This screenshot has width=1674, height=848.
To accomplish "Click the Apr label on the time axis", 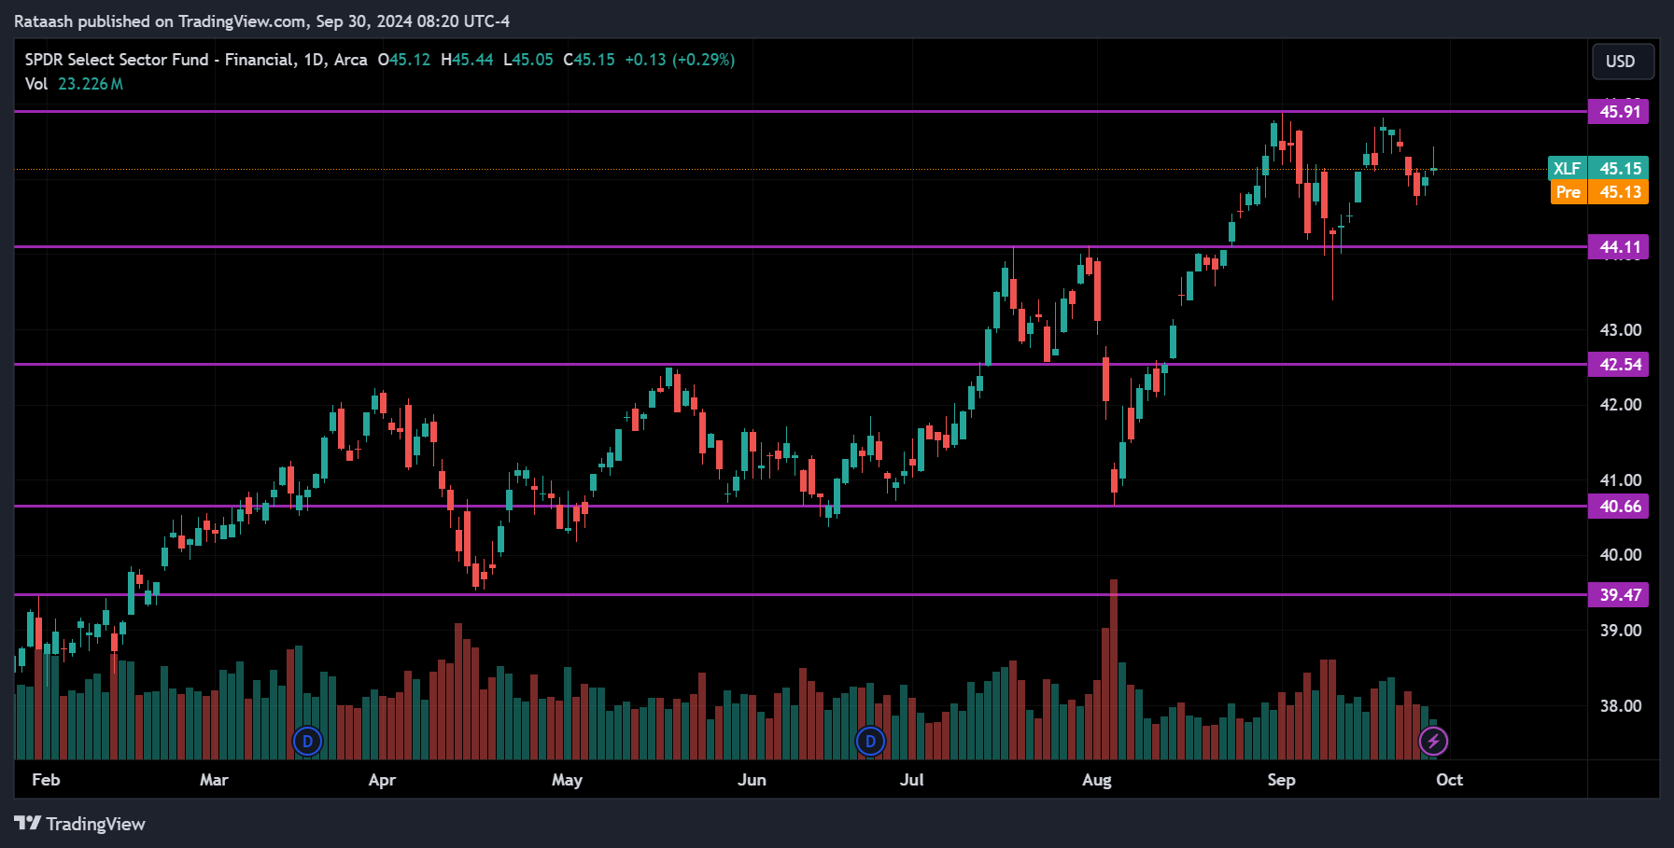I will pyautogui.click(x=382, y=780).
